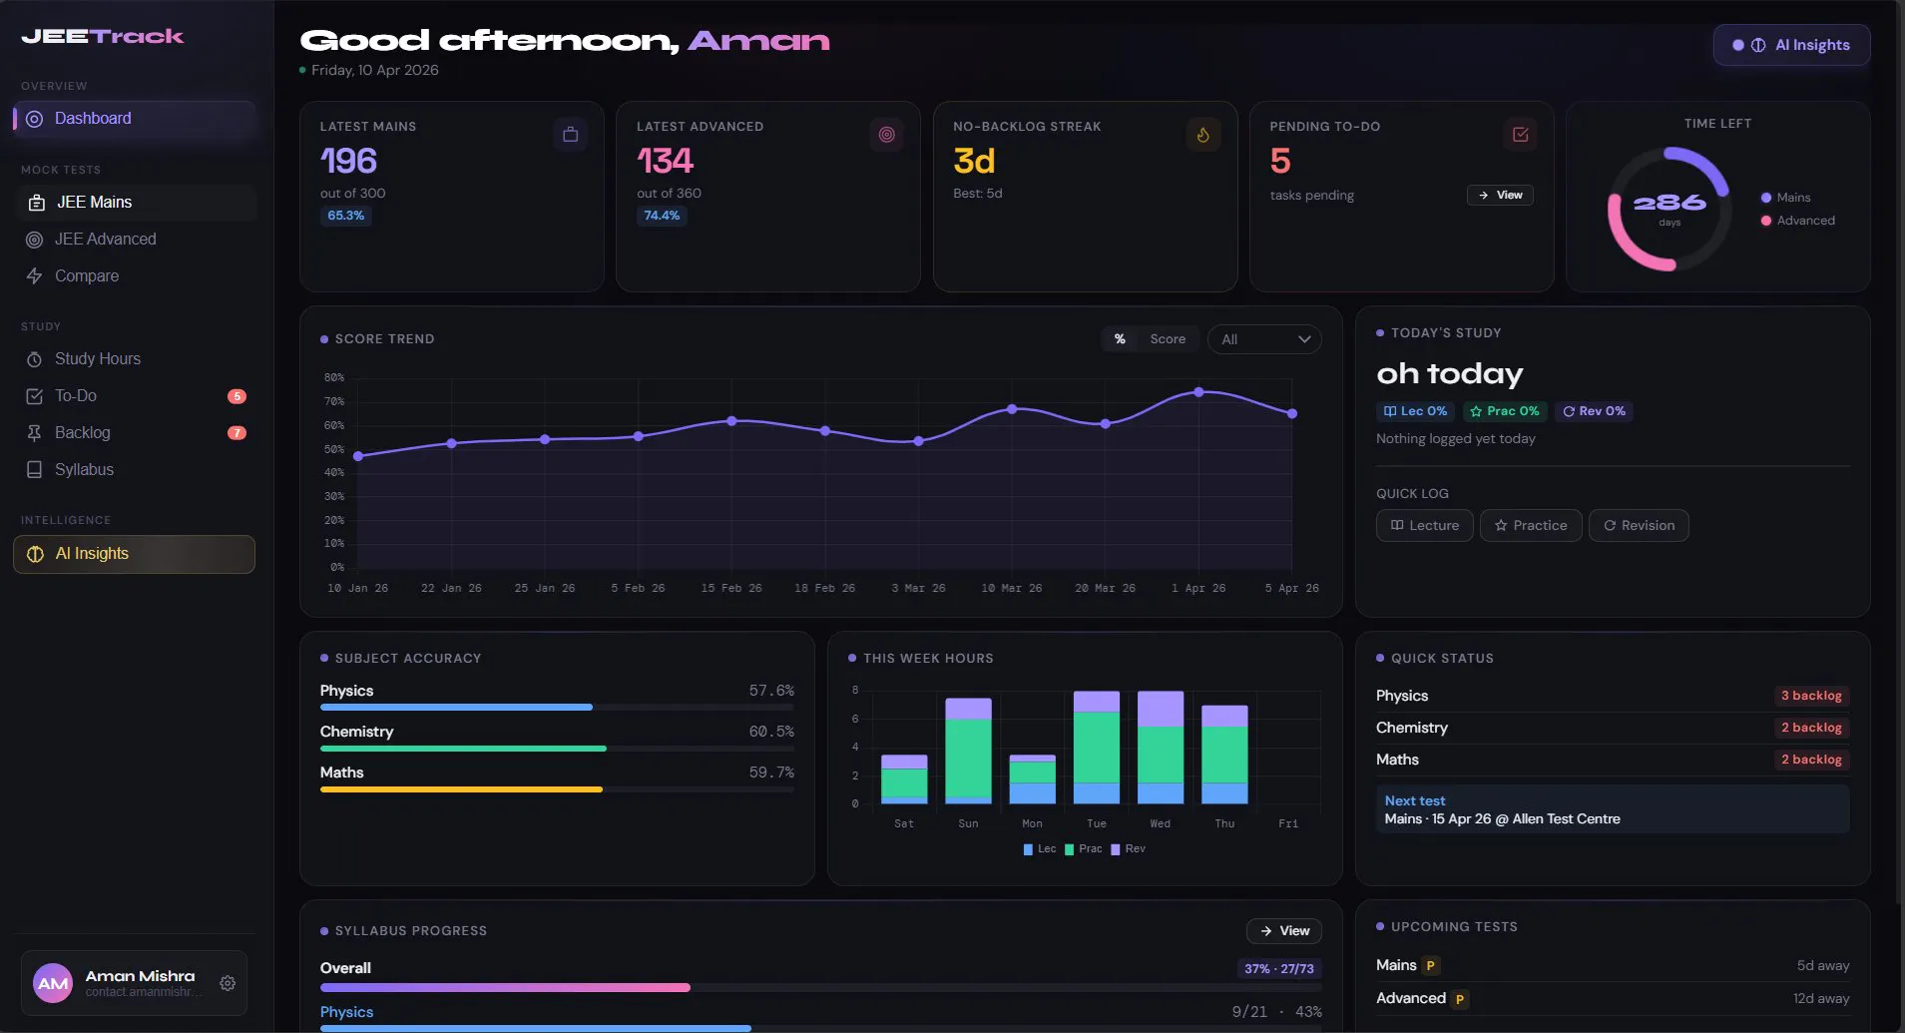1905x1033 pixels.
Task: Click the Prac 0% chip in Today's Study
Action: click(x=1505, y=411)
